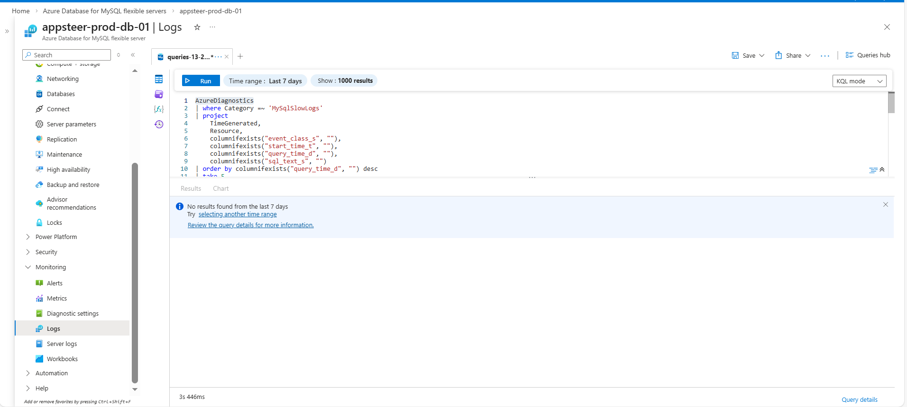Open tab options ellipsis on queries tab
This screenshot has width=907, height=407.
218,57
